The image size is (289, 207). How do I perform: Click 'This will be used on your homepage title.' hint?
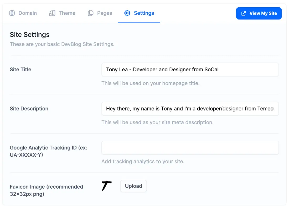pyautogui.click(x=150, y=83)
